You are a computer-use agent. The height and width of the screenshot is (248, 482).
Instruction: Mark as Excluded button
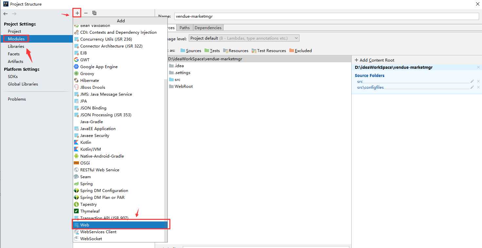(300, 50)
